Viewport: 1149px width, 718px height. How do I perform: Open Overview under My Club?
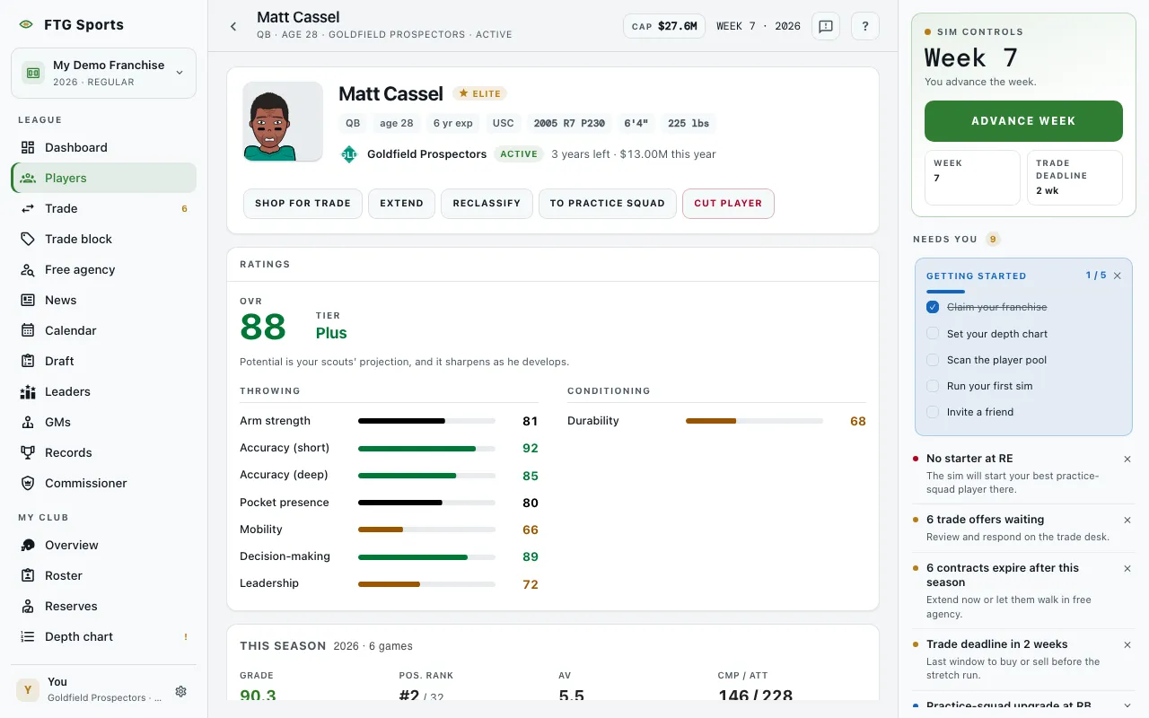[x=103, y=545]
